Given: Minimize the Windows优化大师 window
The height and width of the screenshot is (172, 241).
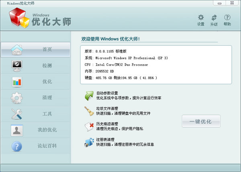Looking at the screenshot, I should 219,3.
